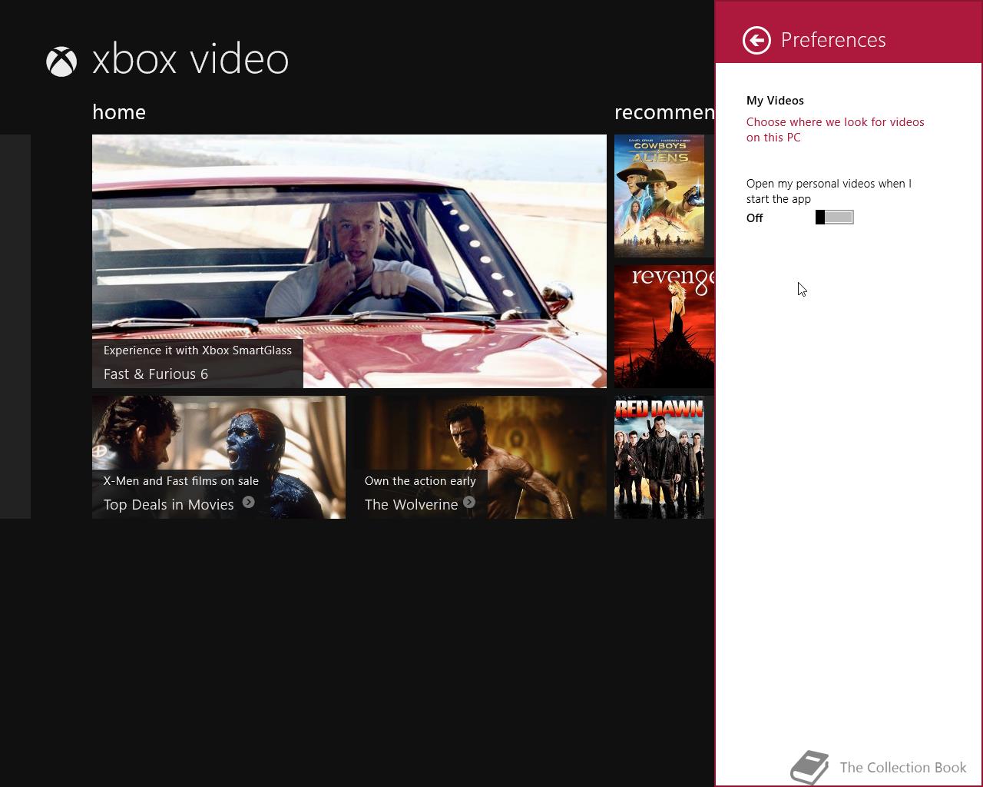Click Experience it with Xbox SmartGlass caption
Viewport: 983px width, 787px height.
[197, 350]
